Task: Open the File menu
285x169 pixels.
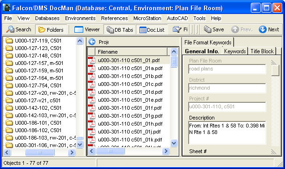Action: (8, 18)
